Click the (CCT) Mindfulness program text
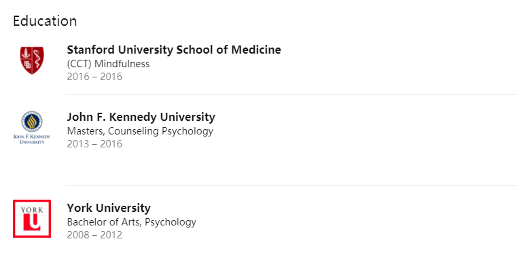This screenshot has width=517, height=254. tap(108, 64)
